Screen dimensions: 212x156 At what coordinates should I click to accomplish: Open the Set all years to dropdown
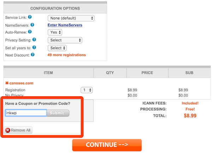(x=57, y=48)
